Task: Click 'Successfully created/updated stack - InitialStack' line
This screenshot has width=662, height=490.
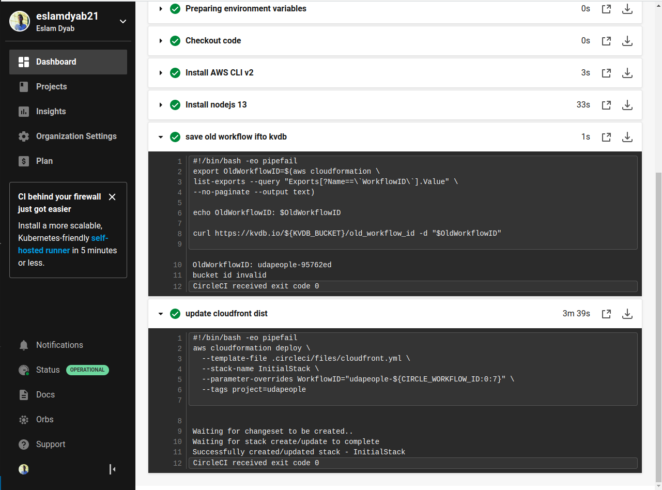Action: [299, 452]
